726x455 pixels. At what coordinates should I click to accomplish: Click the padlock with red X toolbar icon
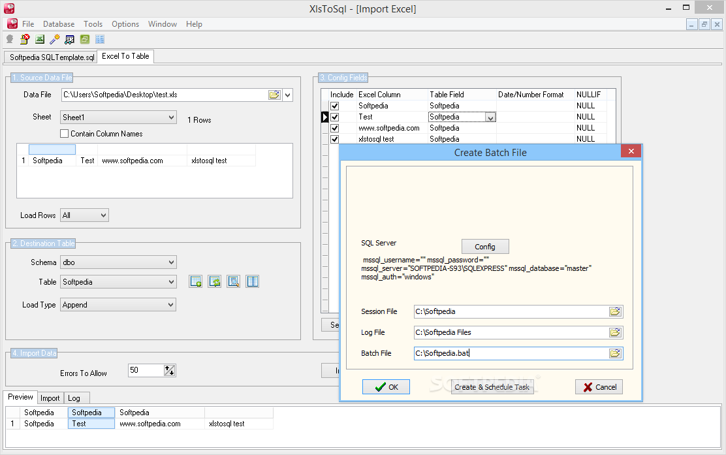(25, 39)
